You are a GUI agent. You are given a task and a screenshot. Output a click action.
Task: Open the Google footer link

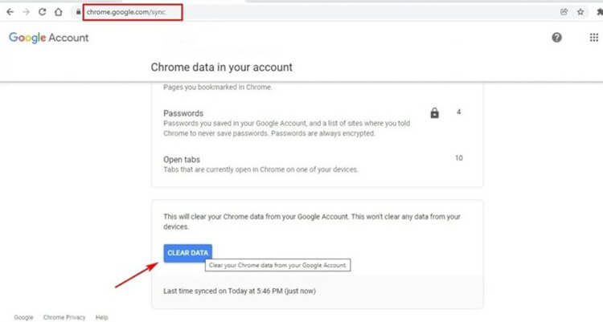(x=23, y=317)
